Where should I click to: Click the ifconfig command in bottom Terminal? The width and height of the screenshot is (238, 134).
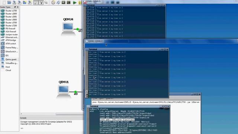(x=104, y=109)
